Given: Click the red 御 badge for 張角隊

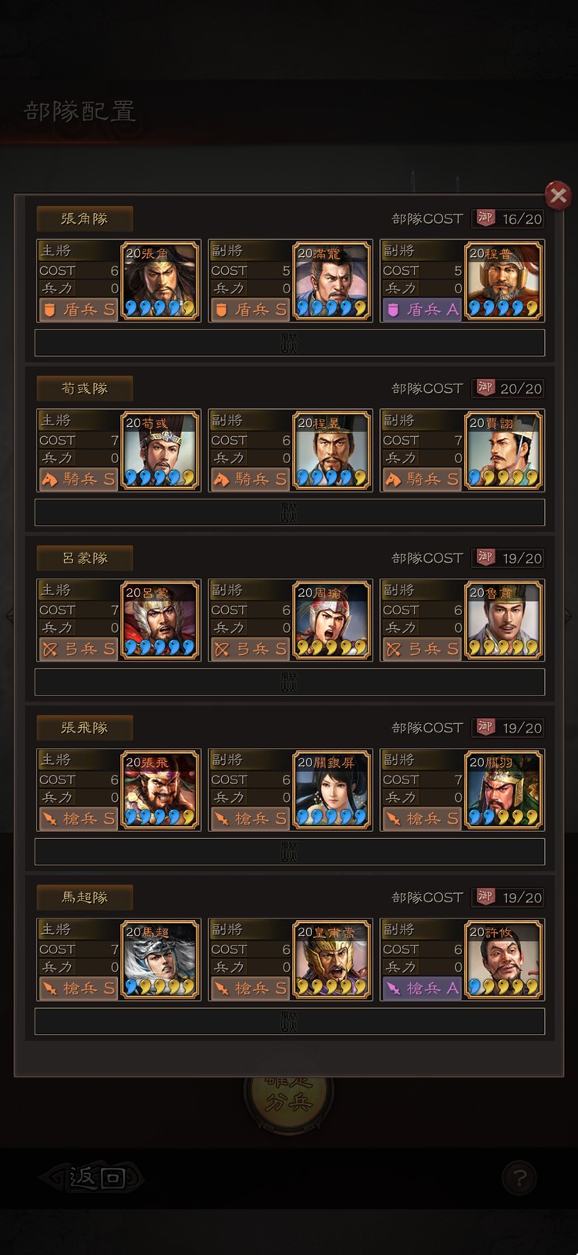Looking at the screenshot, I should pyautogui.click(x=485, y=218).
